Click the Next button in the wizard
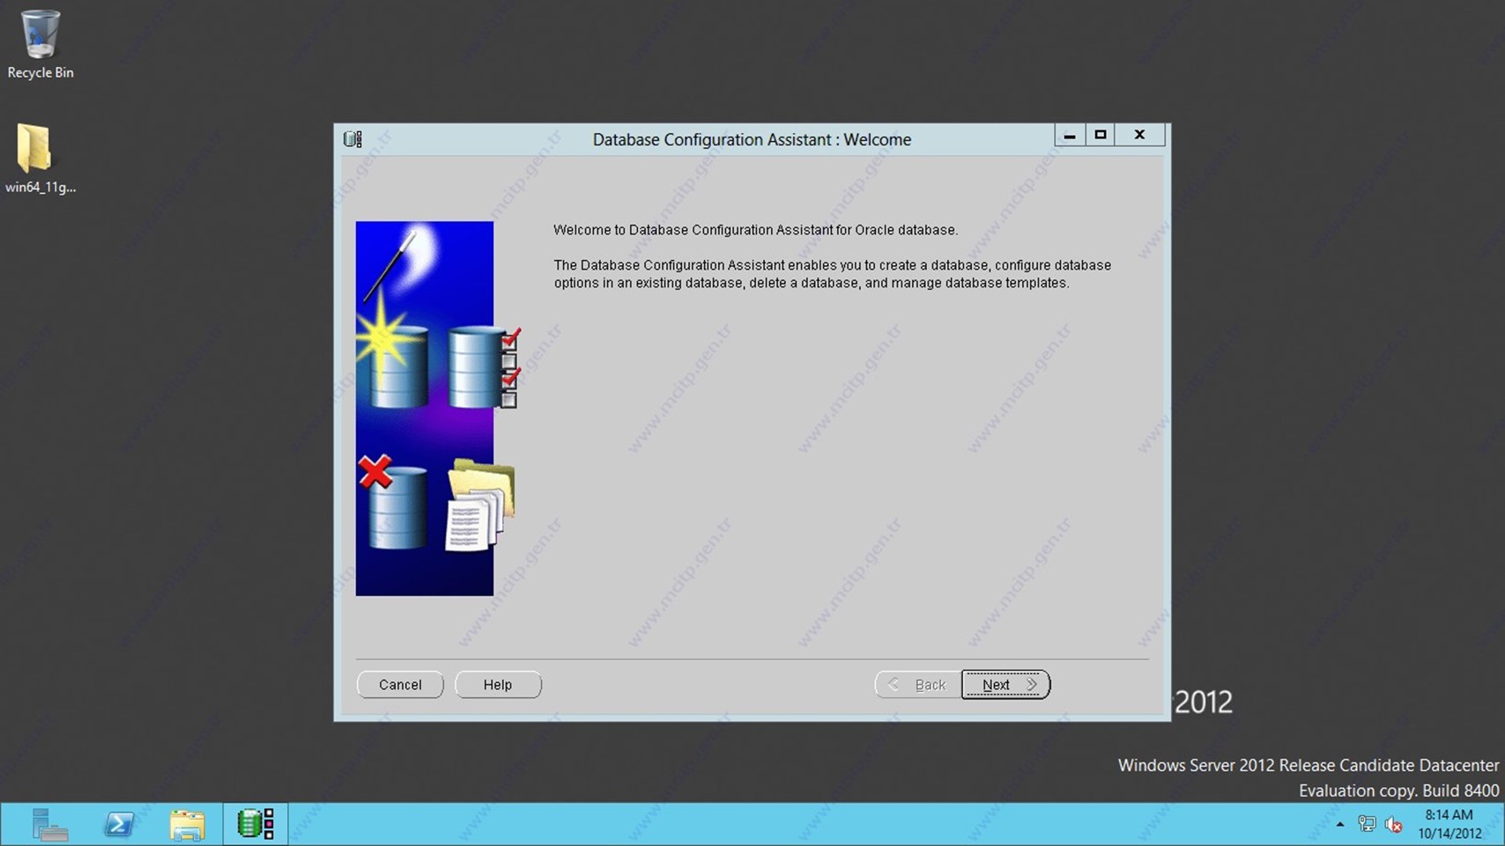This screenshot has height=846, width=1505. (x=1005, y=685)
